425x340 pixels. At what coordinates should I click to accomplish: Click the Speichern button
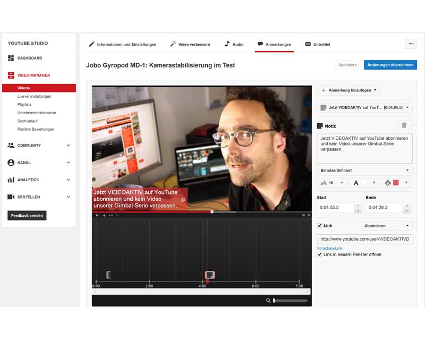click(x=347, y=65)
